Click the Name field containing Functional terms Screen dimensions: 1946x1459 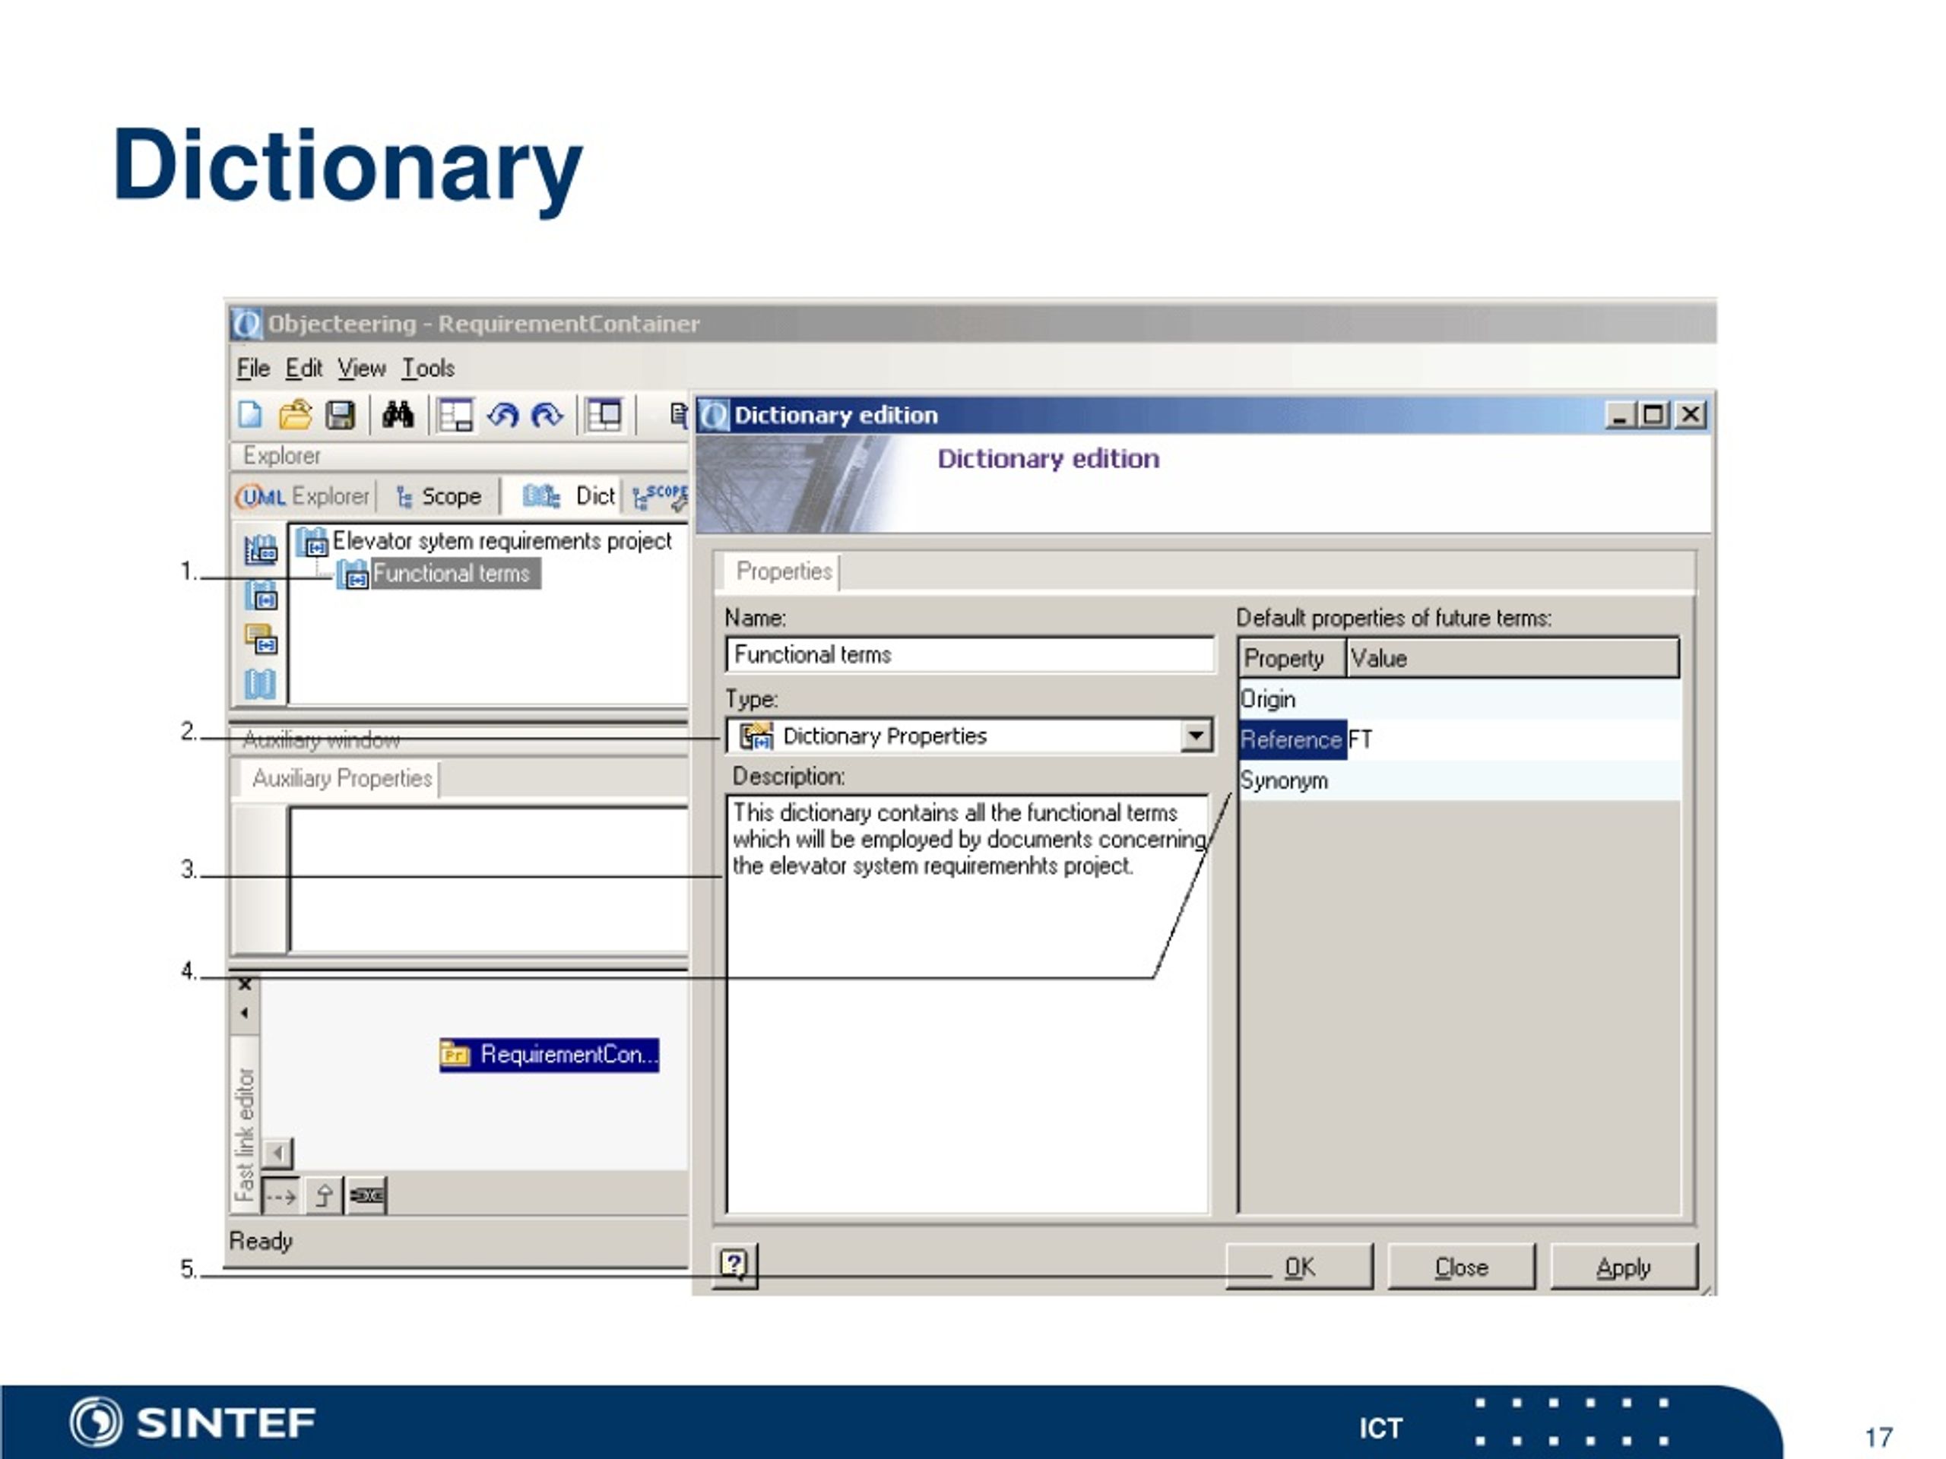pyautogui.click(x=969, y=654)
